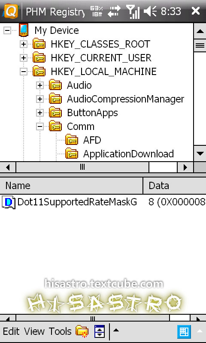
Task: Select the My Device label
Action: pos(57,30)
